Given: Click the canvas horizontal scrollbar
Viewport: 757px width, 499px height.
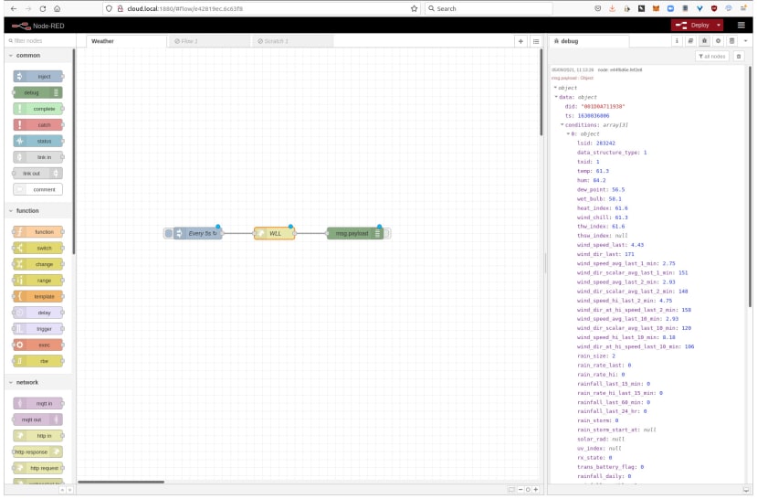Looking at the screenshot, I should coord(121,482).
